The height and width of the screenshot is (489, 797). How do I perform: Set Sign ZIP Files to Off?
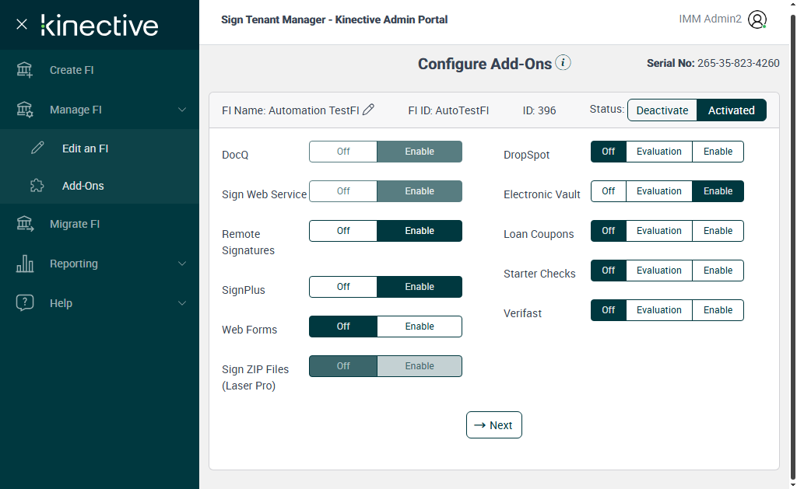pyautogui.click(x=343, y=365)
